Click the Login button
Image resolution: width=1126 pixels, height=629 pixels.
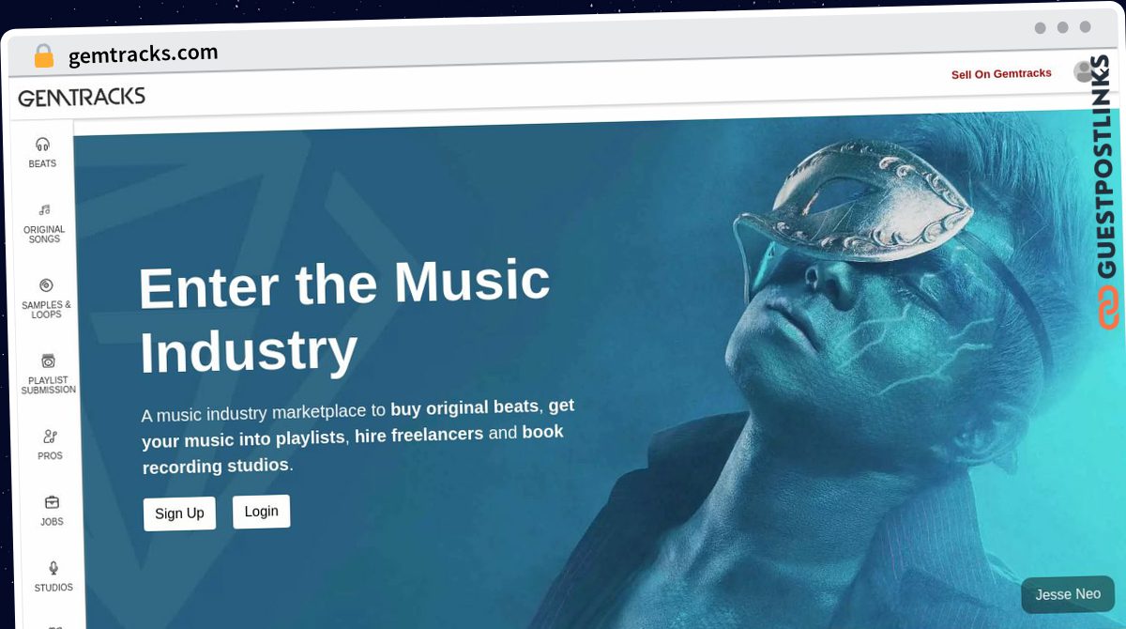coord(261,512)
